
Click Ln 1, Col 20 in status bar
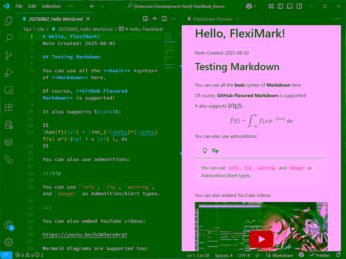click(198, 255)
